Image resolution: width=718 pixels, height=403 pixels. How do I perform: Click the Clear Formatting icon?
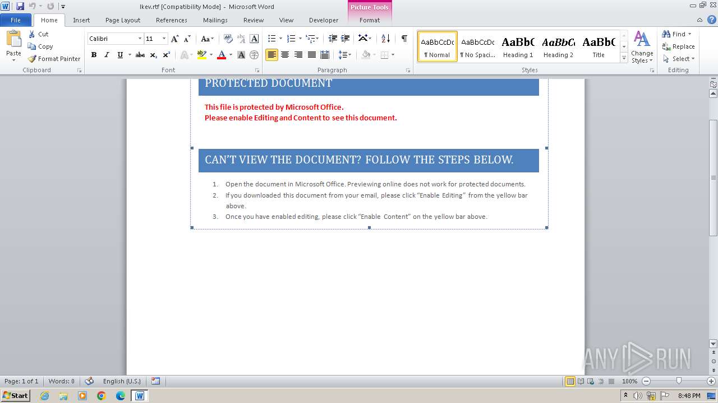point(228,39)
